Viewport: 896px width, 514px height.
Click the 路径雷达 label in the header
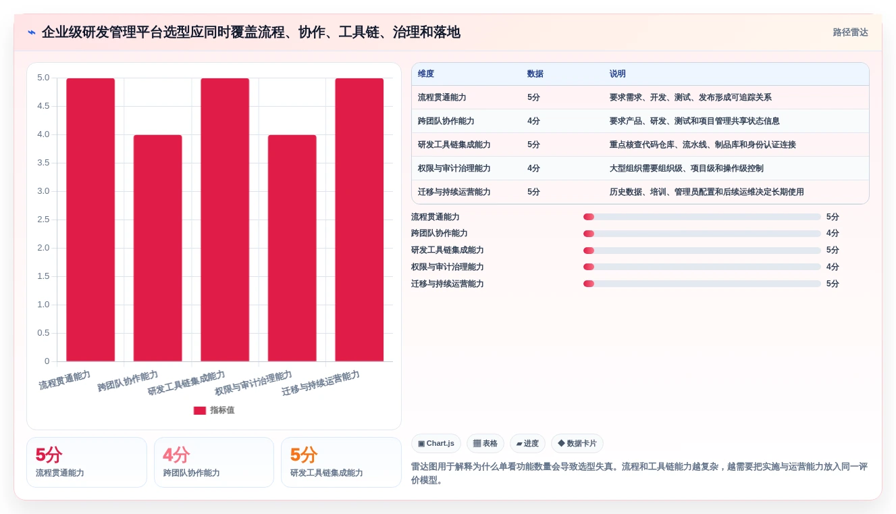(850, 32)
